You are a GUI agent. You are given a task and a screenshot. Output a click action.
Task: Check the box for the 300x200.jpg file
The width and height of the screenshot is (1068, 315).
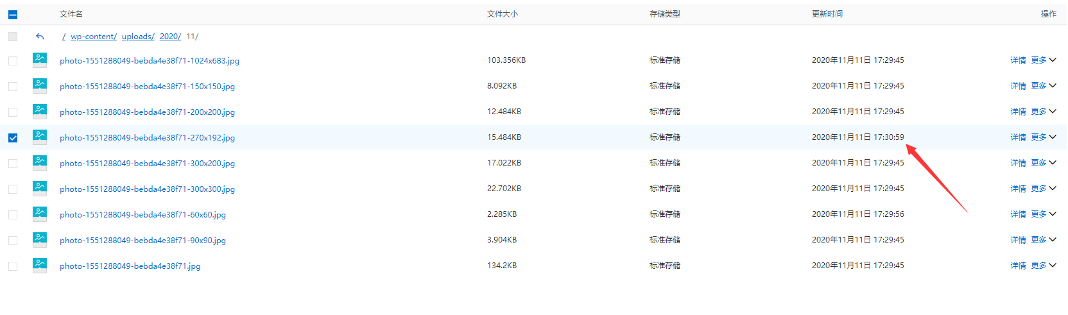point(13,164)
